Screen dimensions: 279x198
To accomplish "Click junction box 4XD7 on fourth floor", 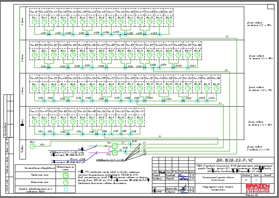I will pyautogui.click(x=120, y=35).
